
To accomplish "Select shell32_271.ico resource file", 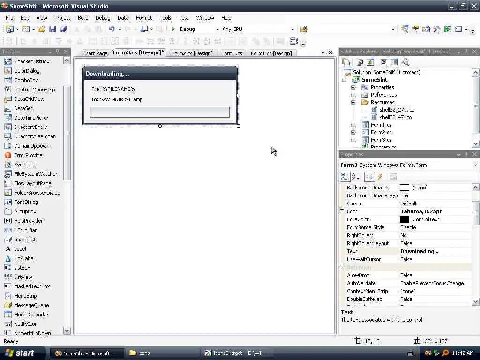I will tap(397, 110).
